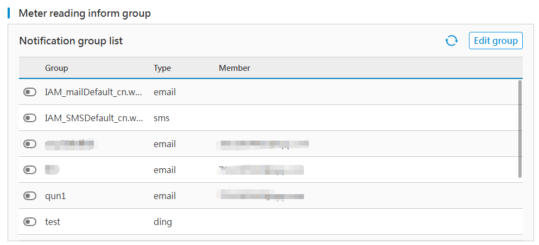
Task: Click the ding type cell
Action: (x=163, y=222)
